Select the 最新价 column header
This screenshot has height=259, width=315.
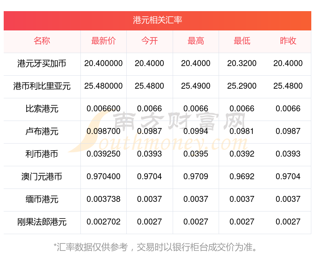(x=103, y=41)
